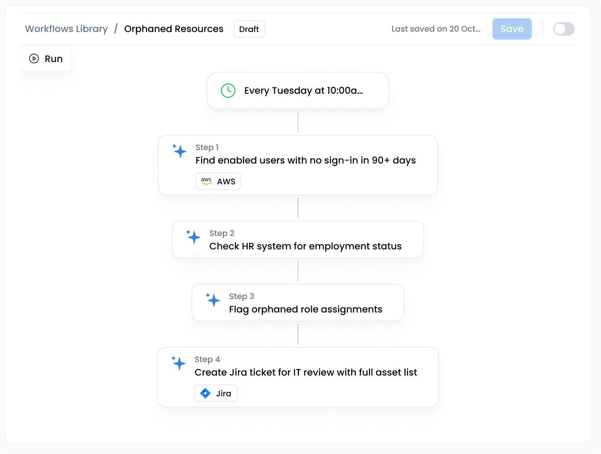Click the sparkle icon on Step 4
The image size is (601, 454).
click(x=178, y=363)
